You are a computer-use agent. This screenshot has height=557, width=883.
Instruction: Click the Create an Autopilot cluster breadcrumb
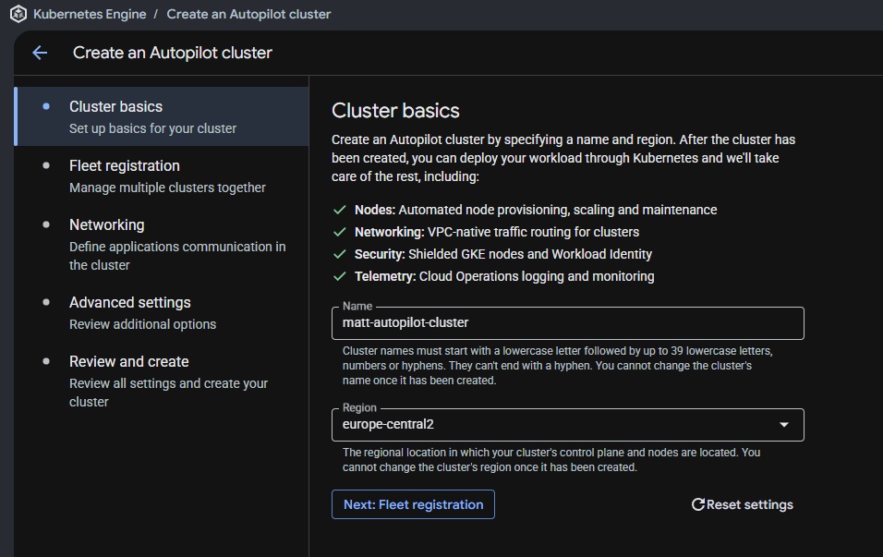pyautogui.click(x=248, y=14)
